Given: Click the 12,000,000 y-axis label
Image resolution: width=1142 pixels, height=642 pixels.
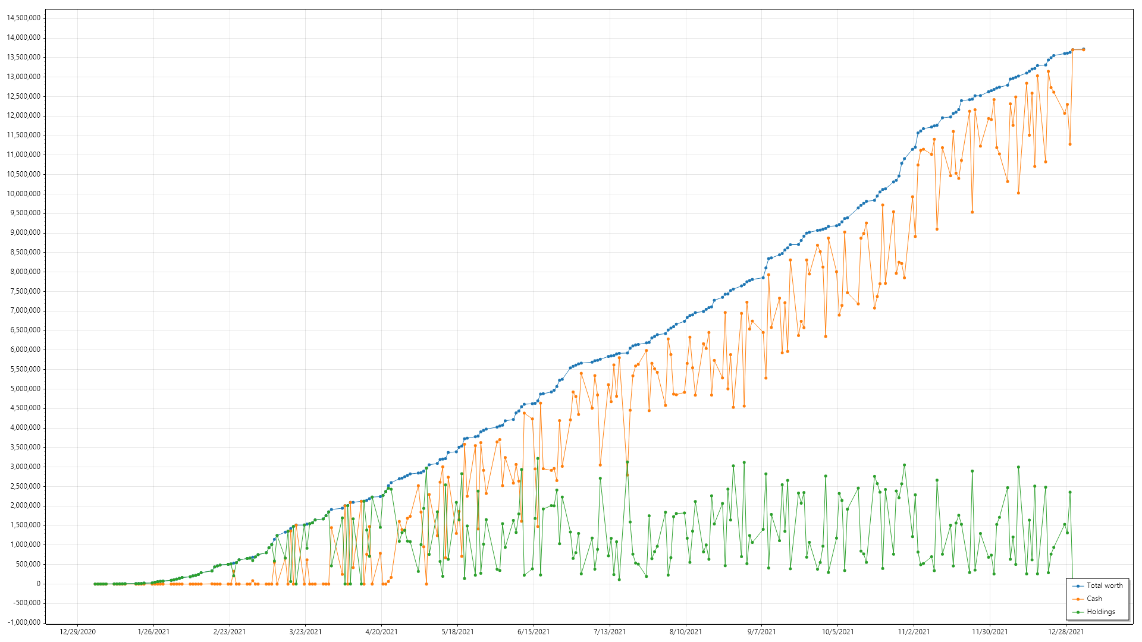Looking at the screenshot, I should tap(24, 115).
